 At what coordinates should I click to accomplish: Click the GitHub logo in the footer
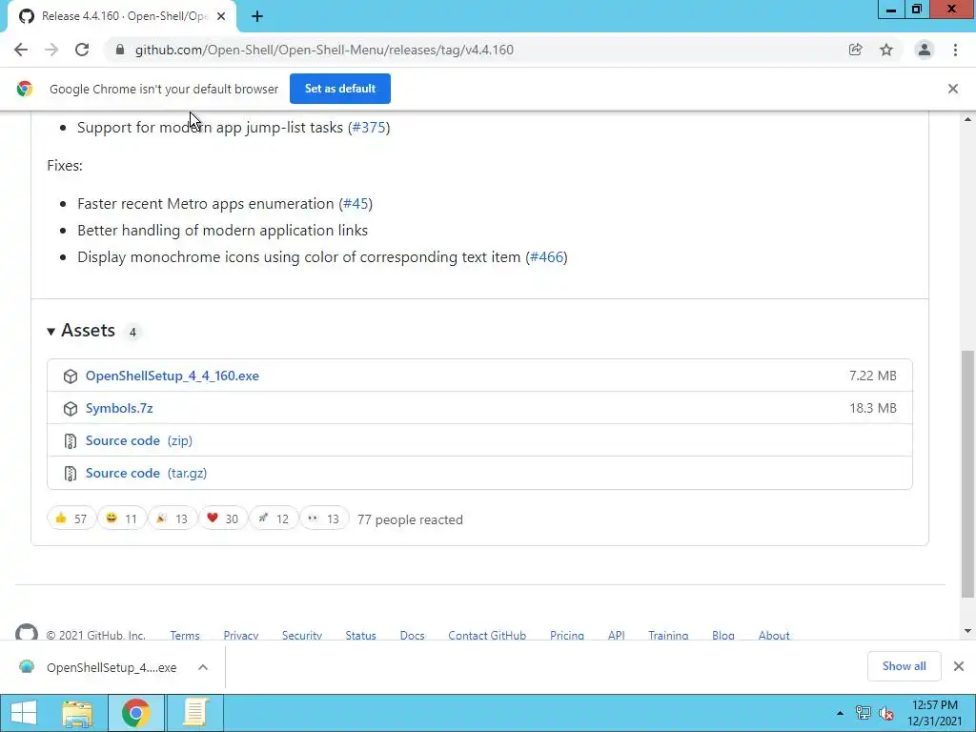(x=26, y=633)
